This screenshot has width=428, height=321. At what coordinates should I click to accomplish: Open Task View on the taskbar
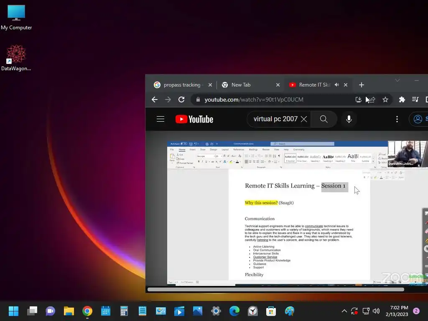pyautogui.click(x=32, y=311)
